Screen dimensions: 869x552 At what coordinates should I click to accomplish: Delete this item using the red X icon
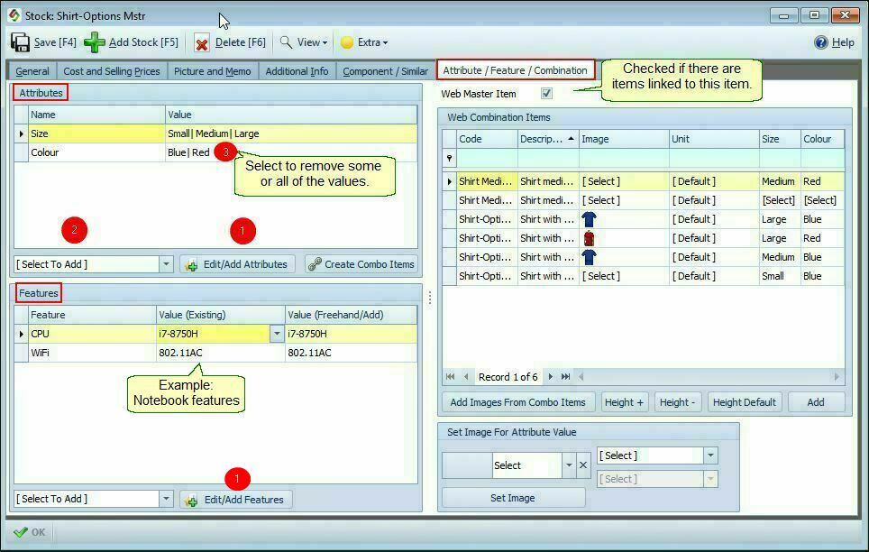(202, 42)
